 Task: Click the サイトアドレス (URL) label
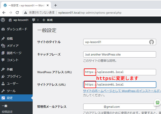[51, 85]
